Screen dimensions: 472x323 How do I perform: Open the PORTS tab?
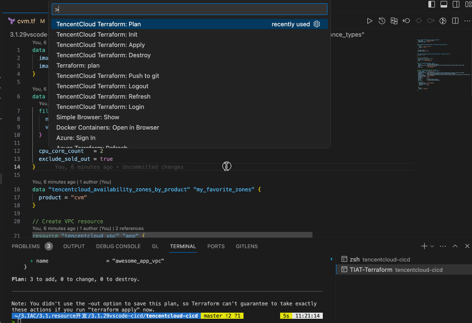(x=216, y=246)
